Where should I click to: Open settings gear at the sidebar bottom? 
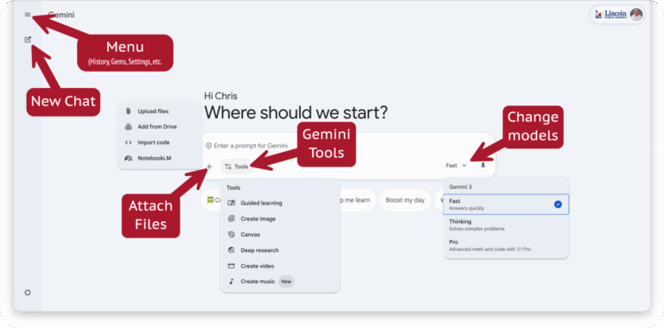pyautogui.click(x=28, y=293)
